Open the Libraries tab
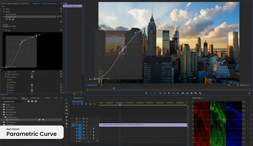 coord(47,98)
